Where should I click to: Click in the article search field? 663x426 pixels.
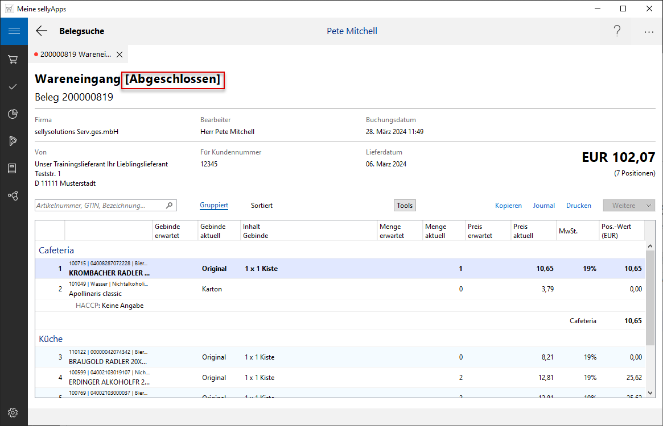click(x=100, y=206)
